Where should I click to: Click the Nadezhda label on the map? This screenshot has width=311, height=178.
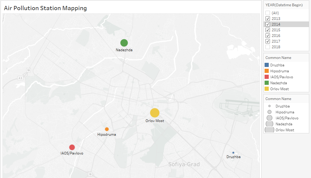click(x=124, y=50)
